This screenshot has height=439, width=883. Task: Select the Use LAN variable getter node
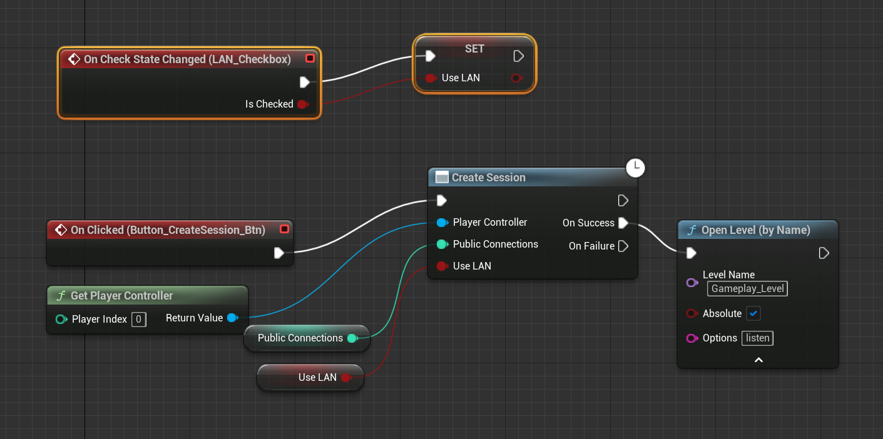click(x=310, y=378)
